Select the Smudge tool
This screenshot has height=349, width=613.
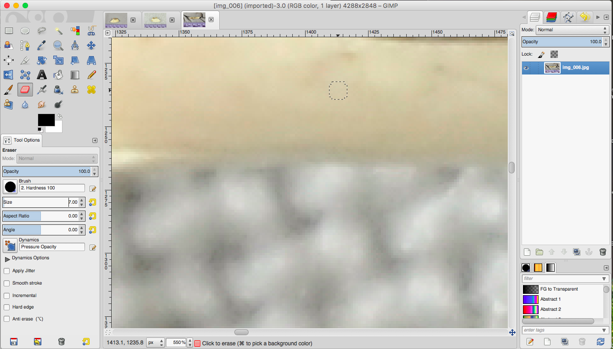tap(42, 104)
